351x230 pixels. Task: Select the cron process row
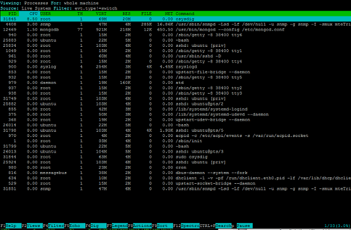[175, 167]
